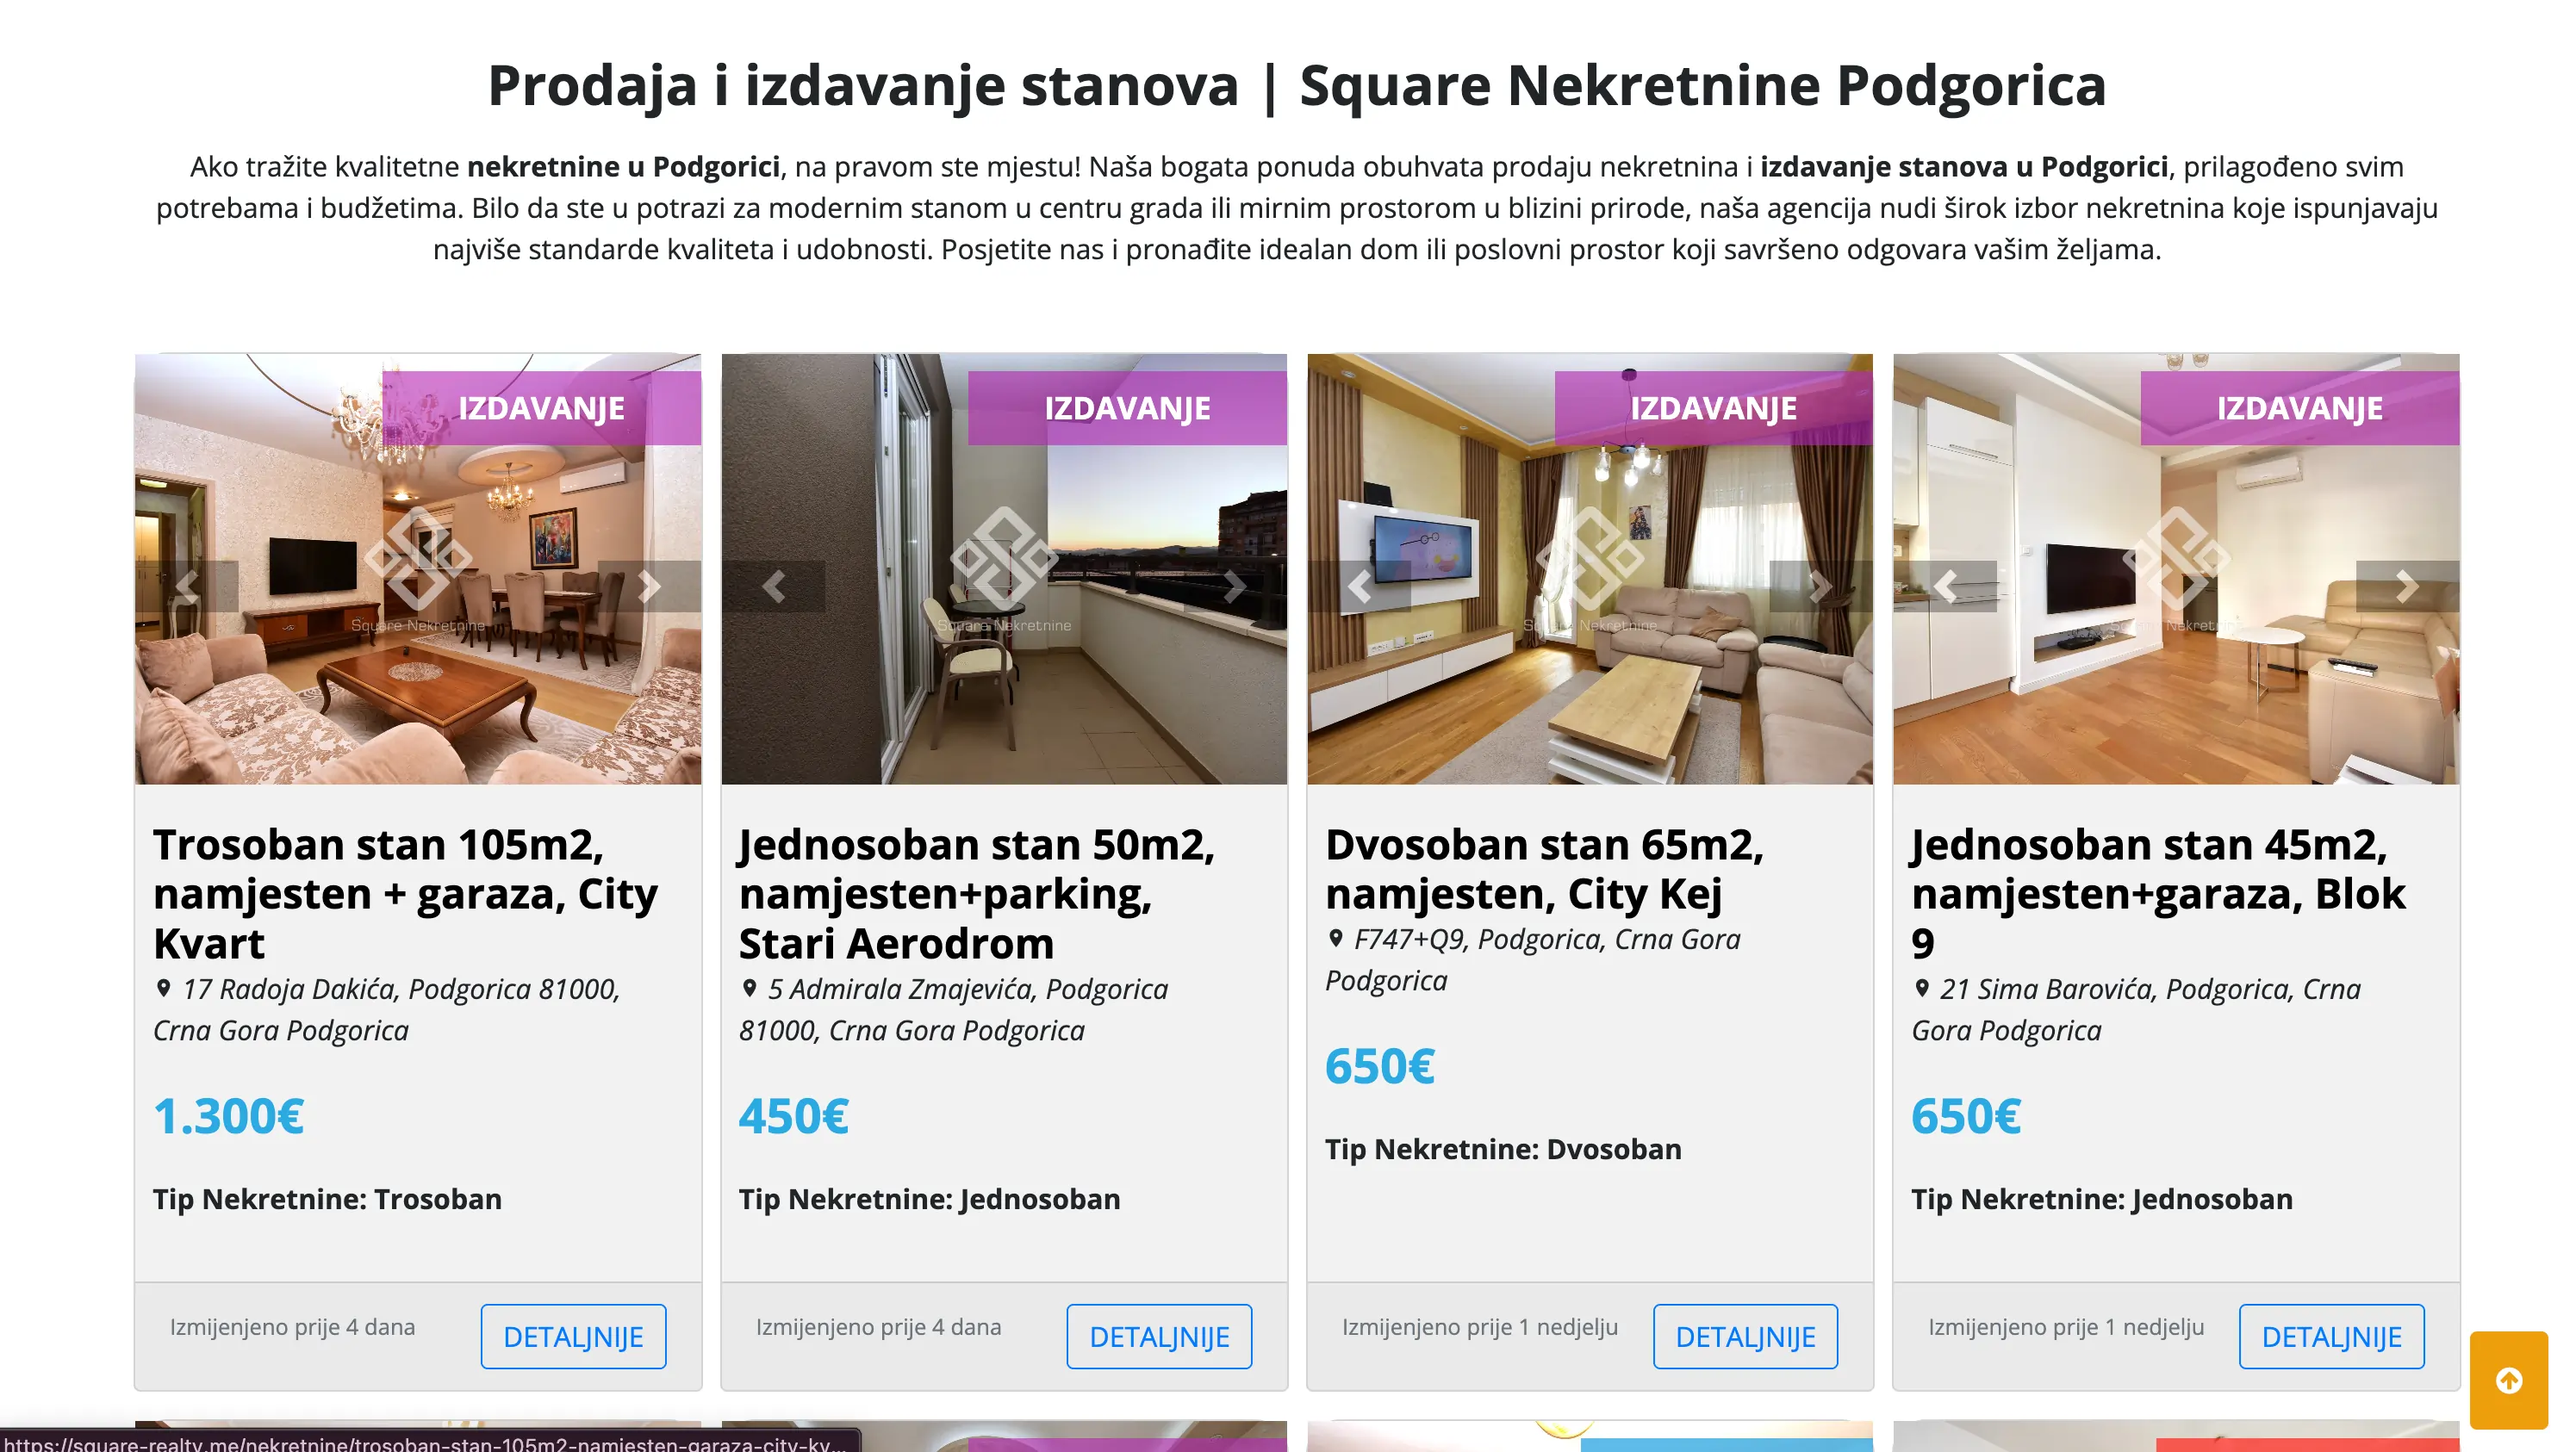Image resolution: width=2576 pixels, height=1452 pixels.
Task: Click the previous-image arrow on the Trosoban stan card
Action: click(x=186, y=586)
